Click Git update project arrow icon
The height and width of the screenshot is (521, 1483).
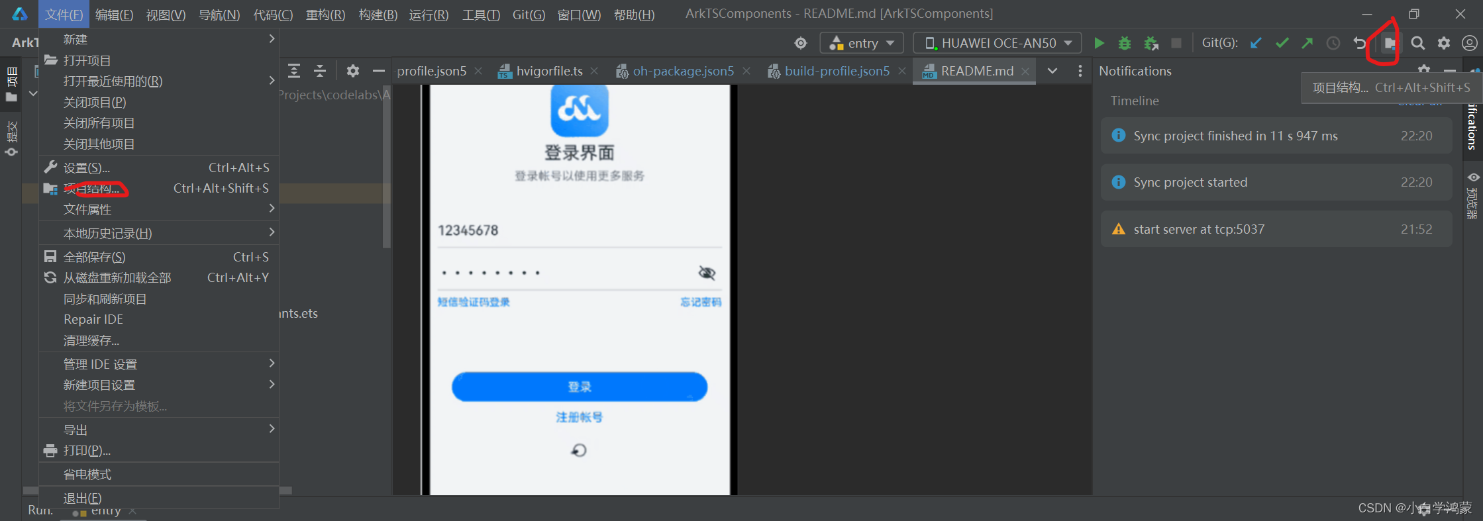pyautogui.click(x=1256, y=43)
